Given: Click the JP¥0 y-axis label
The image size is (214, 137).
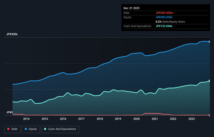Looking at the screenshot, I should pyautogui.click(x=9, y=113).
